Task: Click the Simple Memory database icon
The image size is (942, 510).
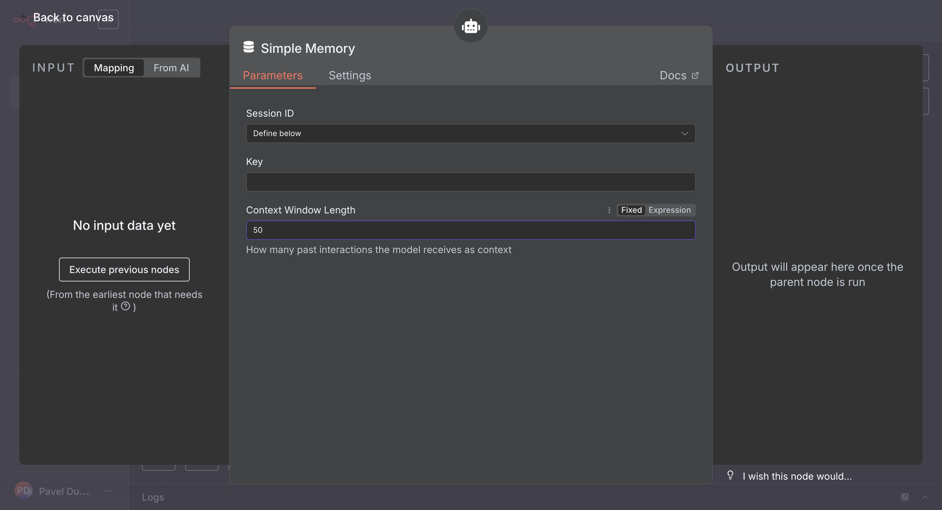Action: (x=248, y=47)
